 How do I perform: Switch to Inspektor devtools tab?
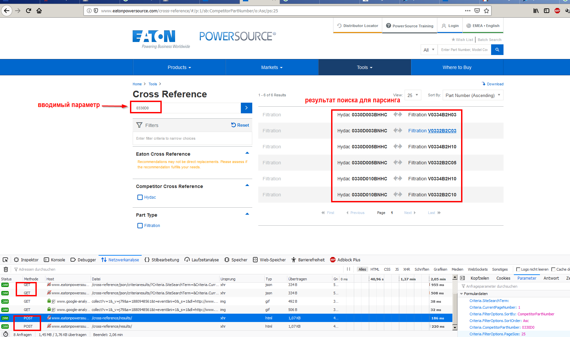pyautogui.click(x=26, y=260)
